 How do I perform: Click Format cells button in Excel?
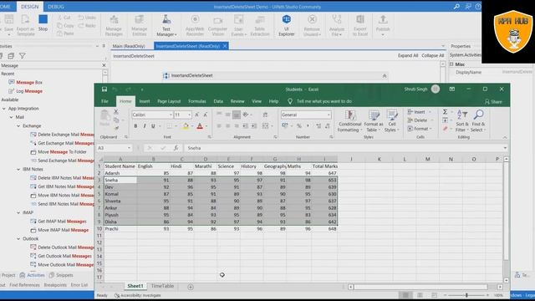point(420,129)
